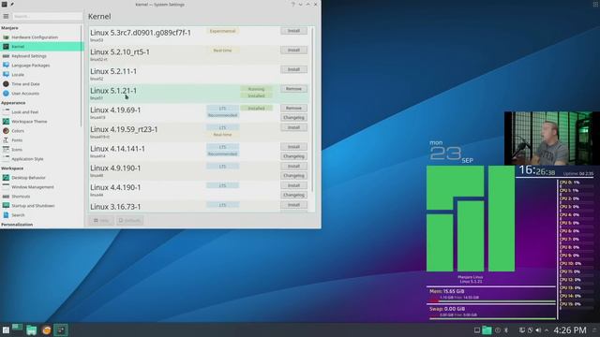
Task: Open the volume control in the system tray
Action: pos(538,330)
